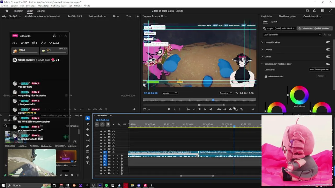335x188 pixels.
Task: Toggle lock on track V3
Action: [101, 146]
